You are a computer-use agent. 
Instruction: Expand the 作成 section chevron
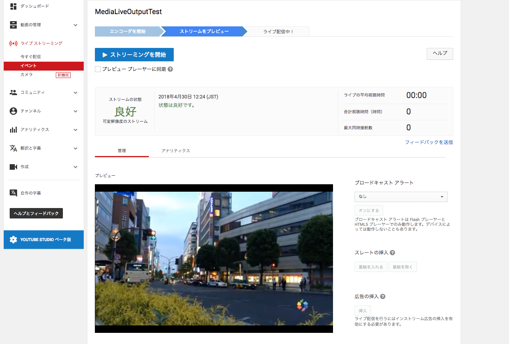coord(76,167)
